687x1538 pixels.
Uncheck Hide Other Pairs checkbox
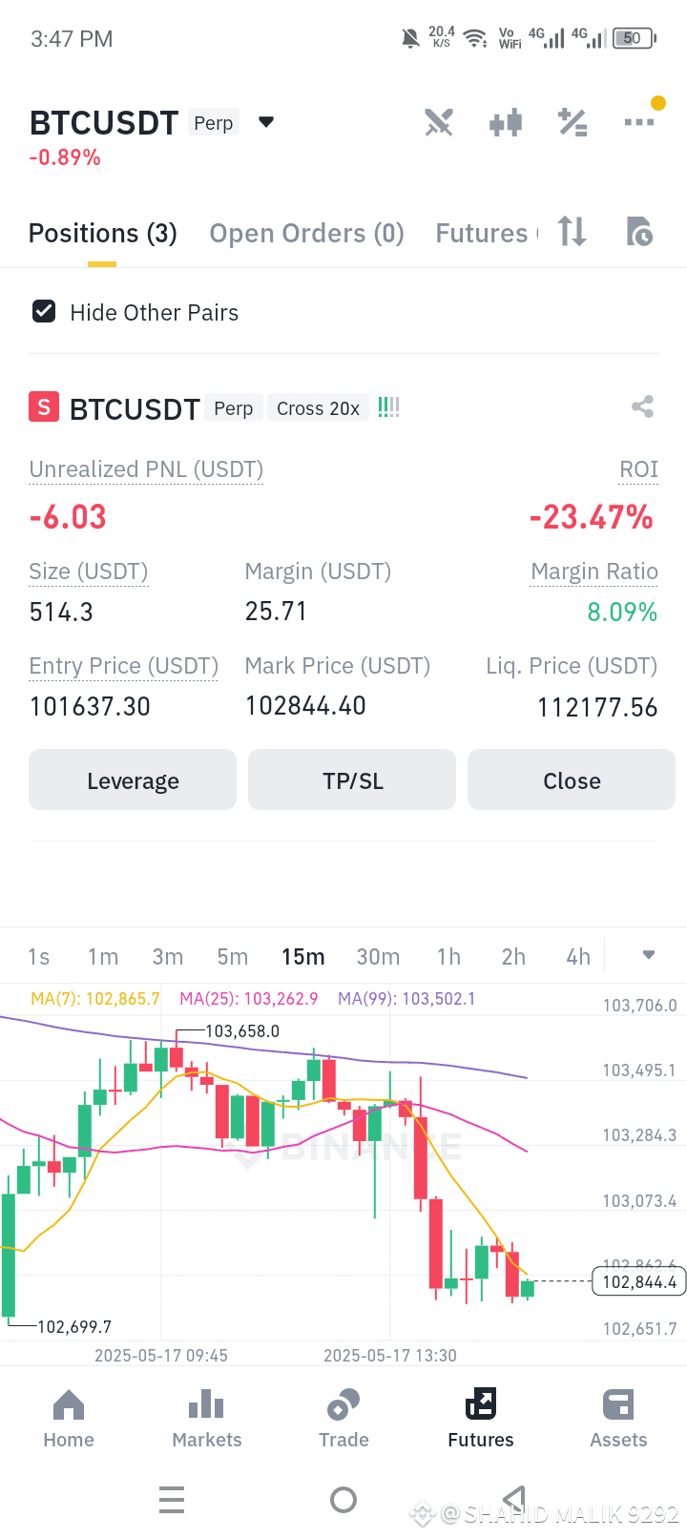(x=44, y=311)
